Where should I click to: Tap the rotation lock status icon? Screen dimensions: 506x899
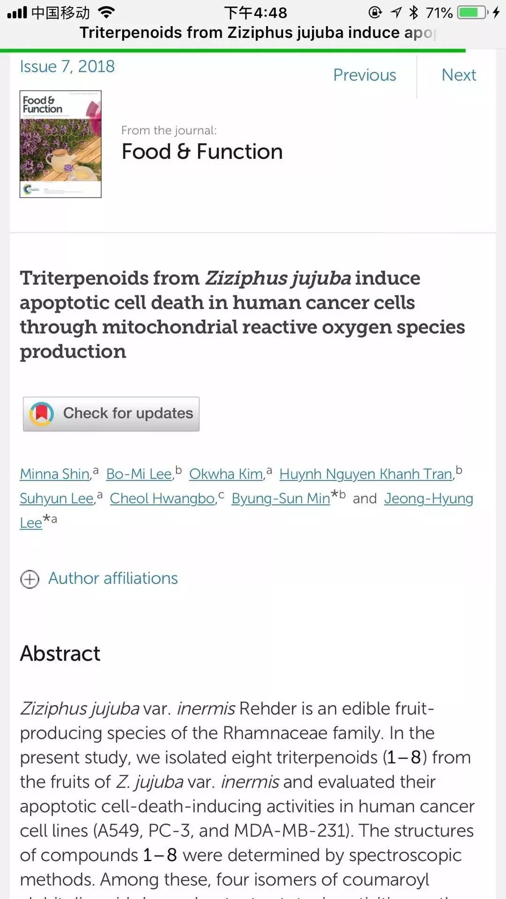click(375, 12)
